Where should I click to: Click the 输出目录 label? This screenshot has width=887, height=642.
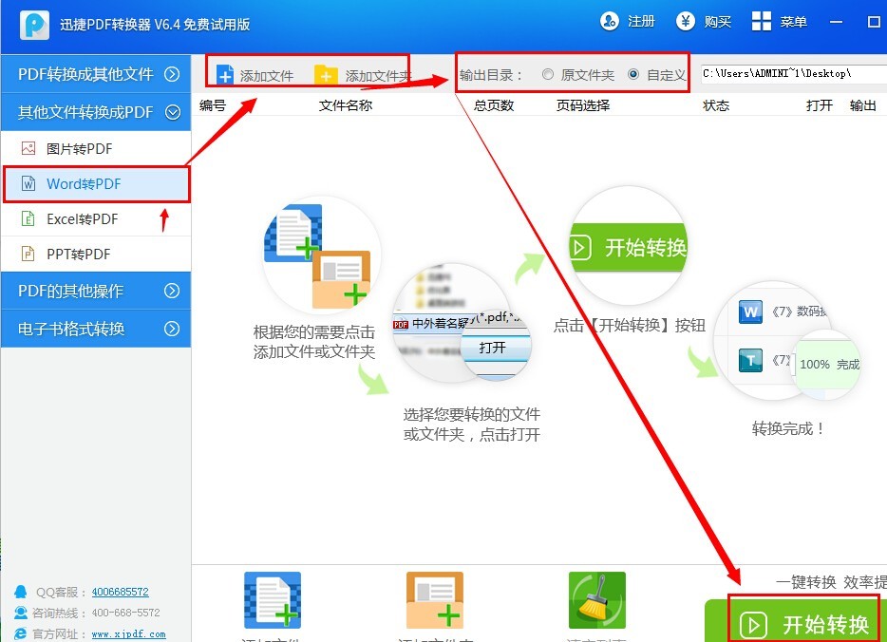coord(491,75)
